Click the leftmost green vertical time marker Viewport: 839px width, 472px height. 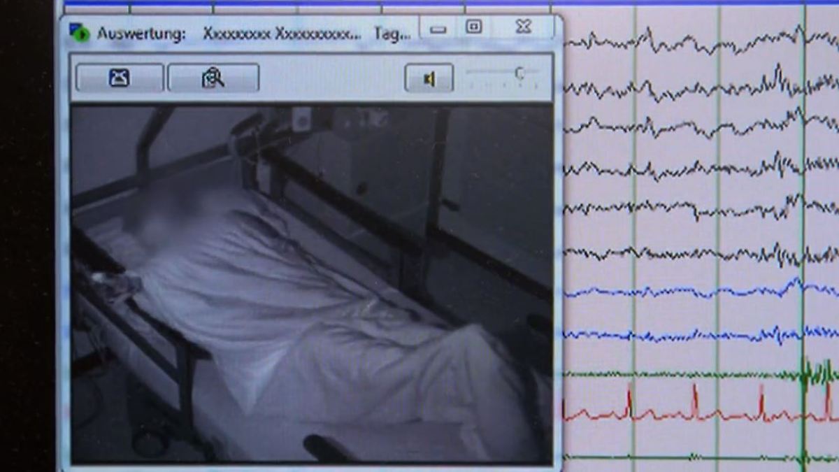[x=634, y=210]
